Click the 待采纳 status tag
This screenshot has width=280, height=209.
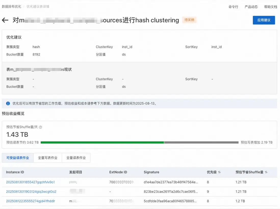(x=189, y=20)
